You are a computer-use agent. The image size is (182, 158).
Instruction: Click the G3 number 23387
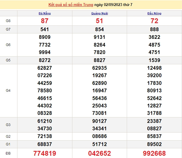[x=155, y=121]
